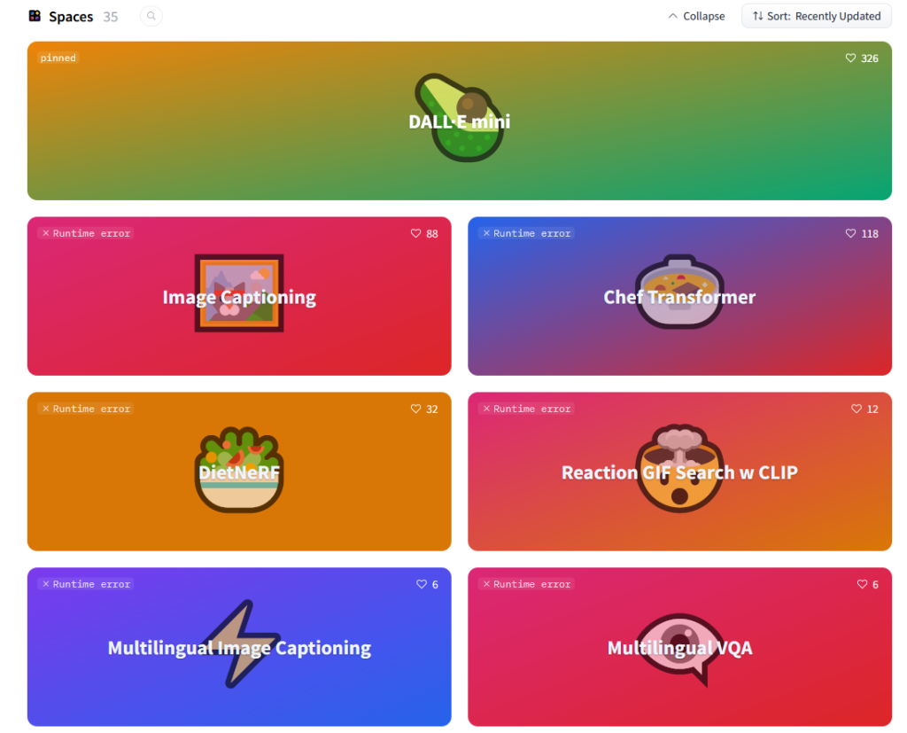Click the Spaces grid logo icon
907x733 pixels.
(x=35, y=16)
